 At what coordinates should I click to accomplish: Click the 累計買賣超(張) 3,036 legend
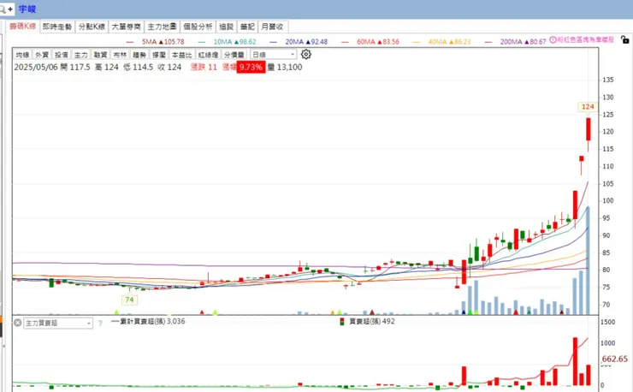click(148, 322)
